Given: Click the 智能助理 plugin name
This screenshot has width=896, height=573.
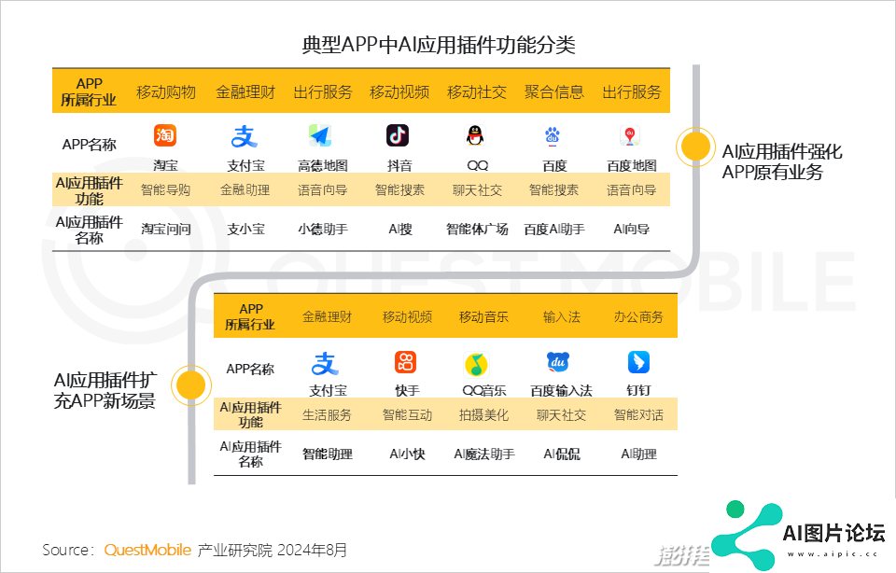Looking at the screenshot, I should pos(328,454).
